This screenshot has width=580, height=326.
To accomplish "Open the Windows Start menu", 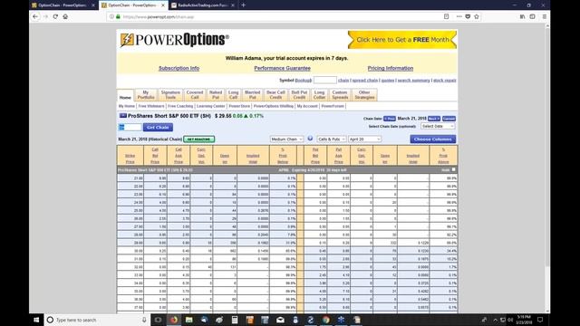I will pyautogui.click(x=36, y=320).
